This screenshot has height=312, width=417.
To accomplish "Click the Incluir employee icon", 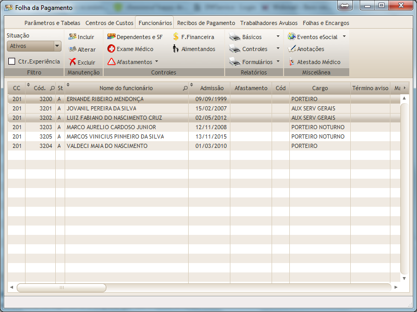I will click(x=72, y=37).
